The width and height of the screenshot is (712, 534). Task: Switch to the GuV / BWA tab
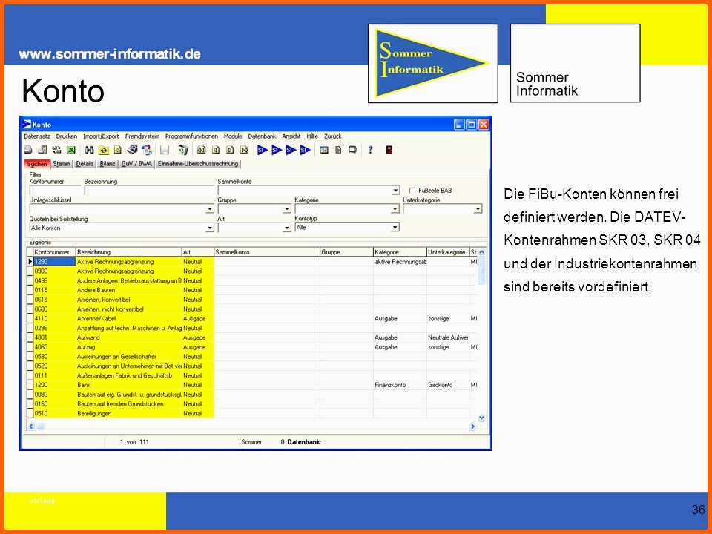point(137,164)
